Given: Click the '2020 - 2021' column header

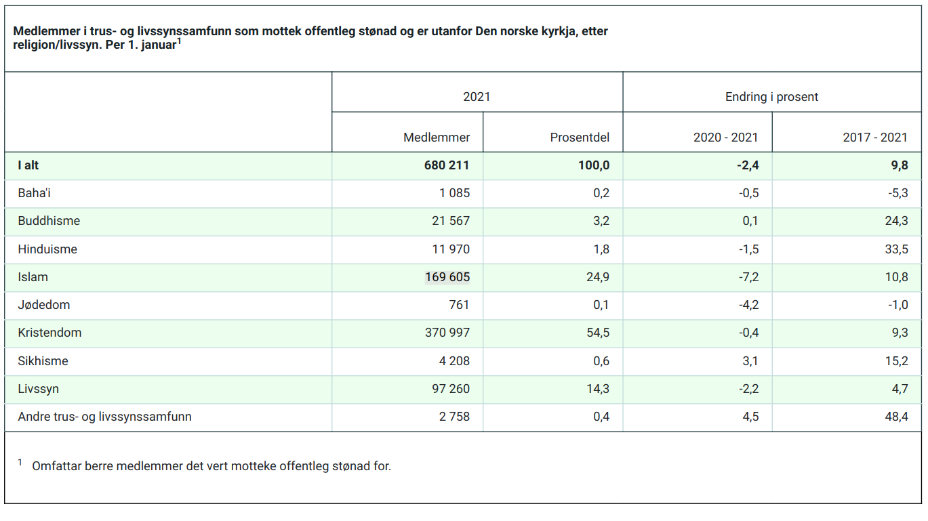Looking at the screenshot, I should click(725, 138).
